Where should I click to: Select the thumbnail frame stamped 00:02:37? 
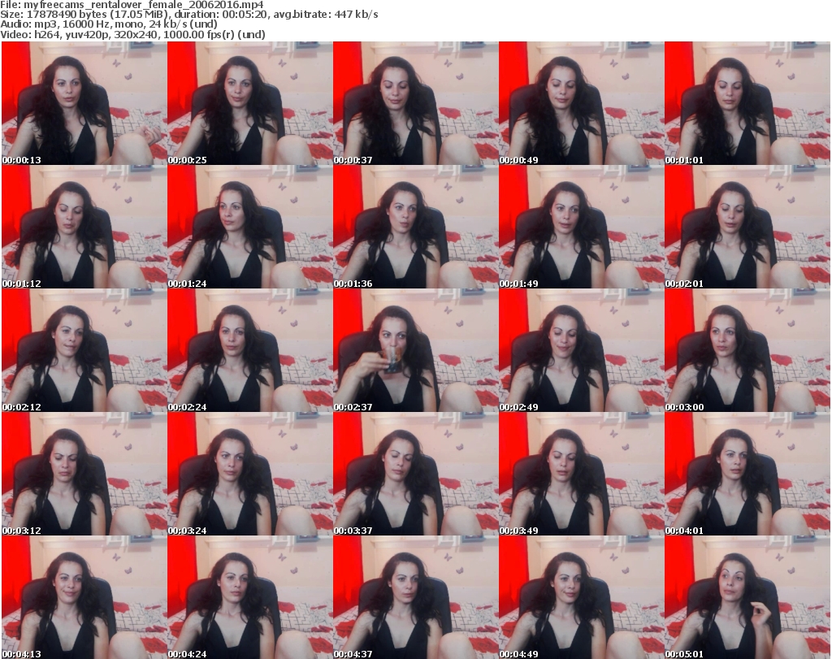(x=415, y=351)
